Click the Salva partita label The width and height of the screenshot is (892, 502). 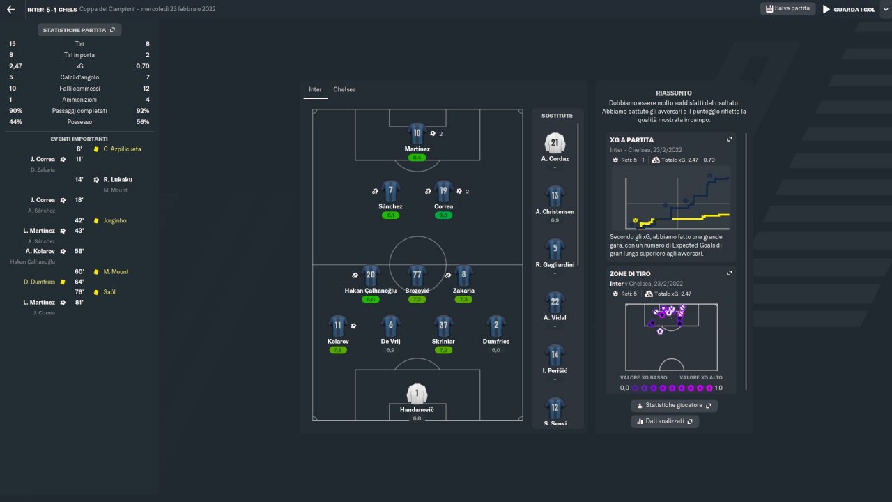[x=792, y=9]
